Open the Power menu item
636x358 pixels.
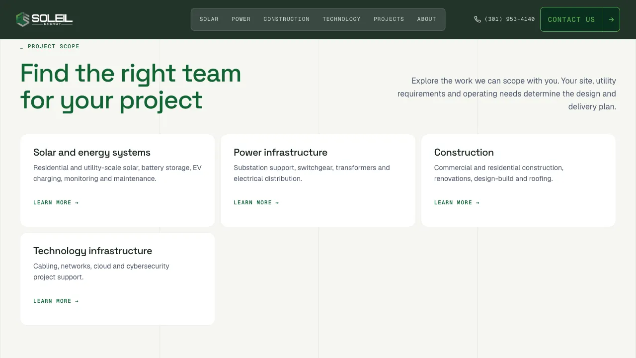coord(241,19)
